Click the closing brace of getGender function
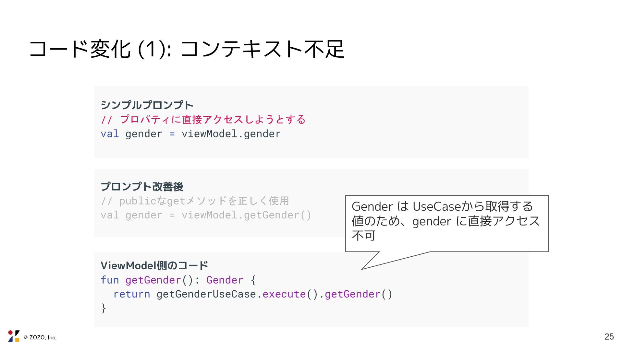Viewport: 623px width, 350px height. (x=104, y=308)
